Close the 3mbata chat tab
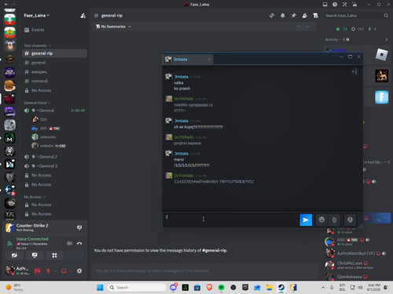 pyautogui.click(x=209, y=60)
